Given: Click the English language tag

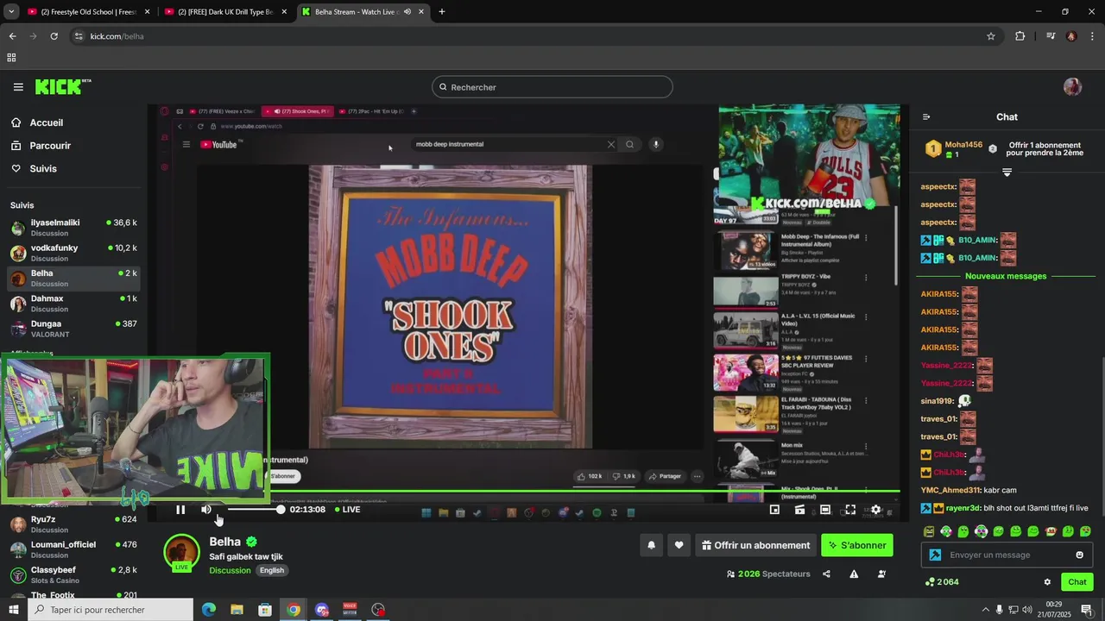Looking at the screenshot, I should (272, 570).
